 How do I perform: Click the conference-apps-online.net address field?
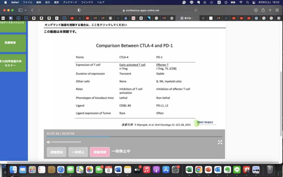pos(141,10)
